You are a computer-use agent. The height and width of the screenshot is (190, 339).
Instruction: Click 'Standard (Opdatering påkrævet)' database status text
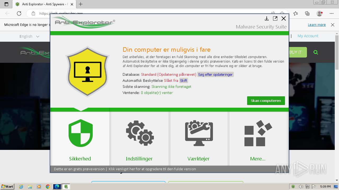pyautogui.click(x=169, y=74)
